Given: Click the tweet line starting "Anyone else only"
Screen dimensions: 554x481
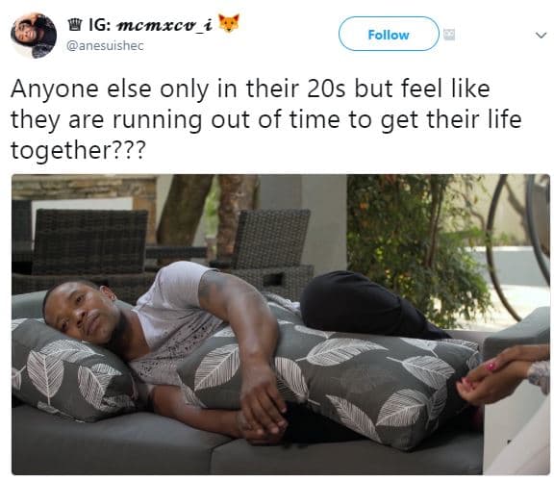Looking at the screenshot, I should (250, 89).
